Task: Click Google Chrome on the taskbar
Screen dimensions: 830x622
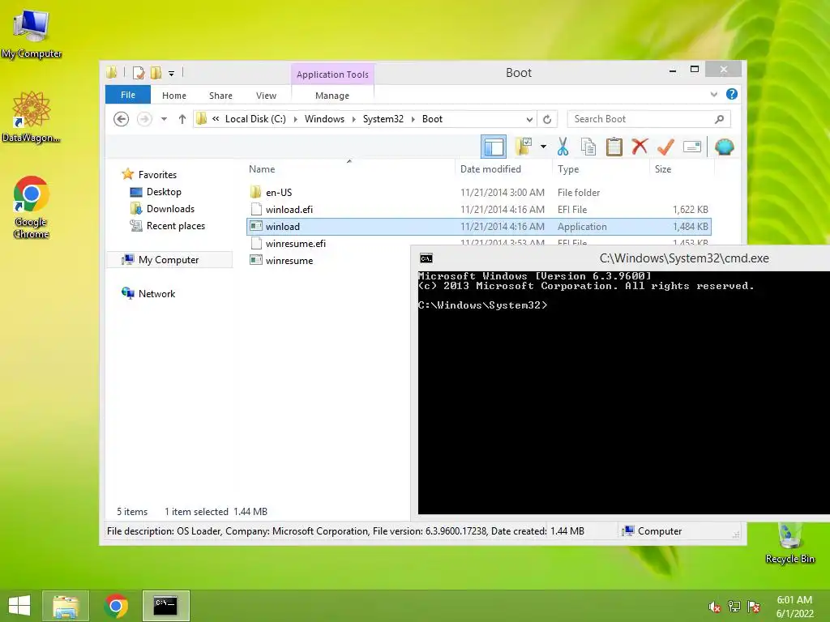Action: [116, 606]
